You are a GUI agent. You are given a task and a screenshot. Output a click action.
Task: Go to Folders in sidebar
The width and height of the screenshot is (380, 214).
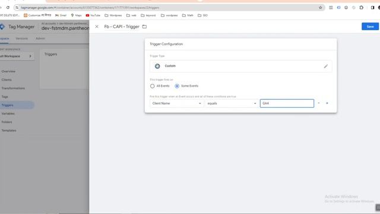pyautogui.click(x=7, y=122)
